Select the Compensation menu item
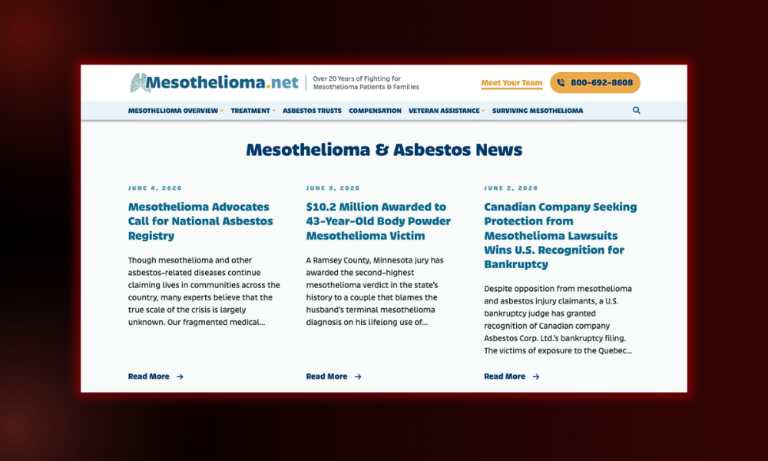This screenshot has height=461, width=768. [x=375, y=111]
